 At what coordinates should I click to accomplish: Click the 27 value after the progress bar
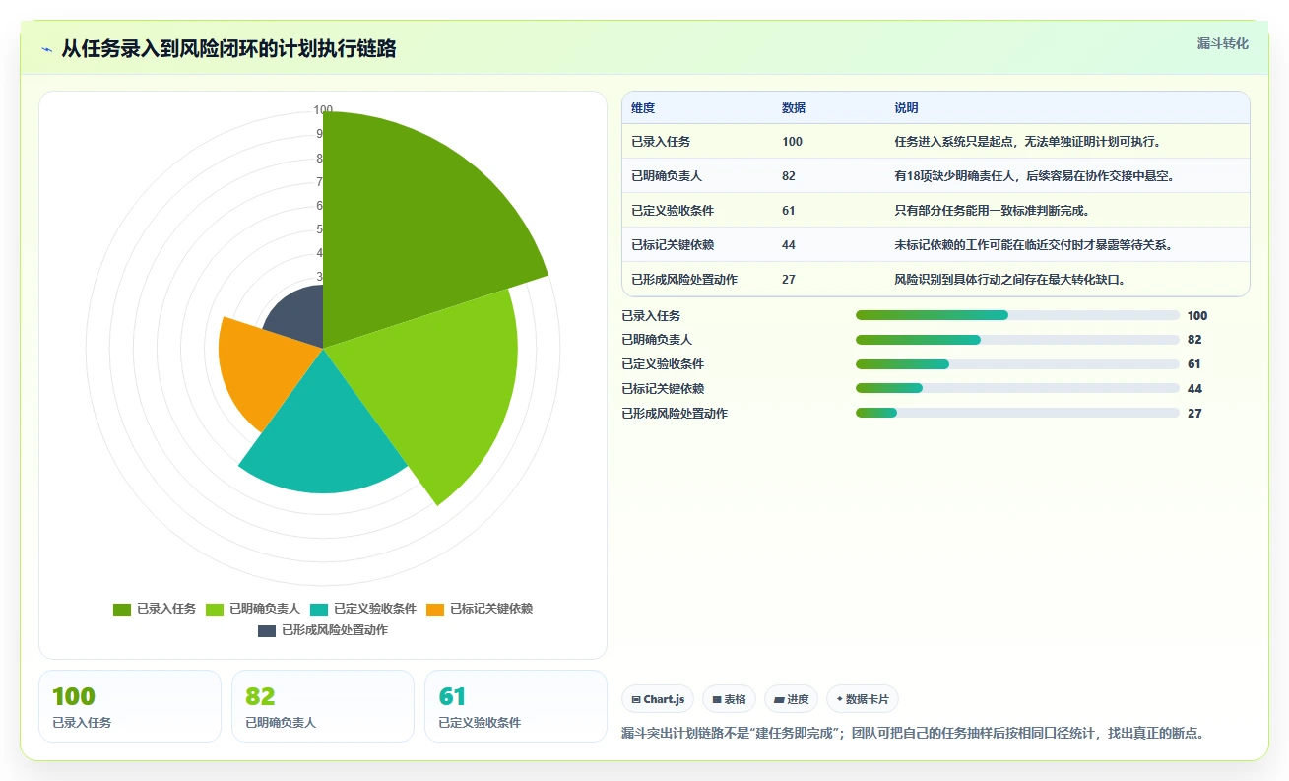click(x=1194, y=414)
